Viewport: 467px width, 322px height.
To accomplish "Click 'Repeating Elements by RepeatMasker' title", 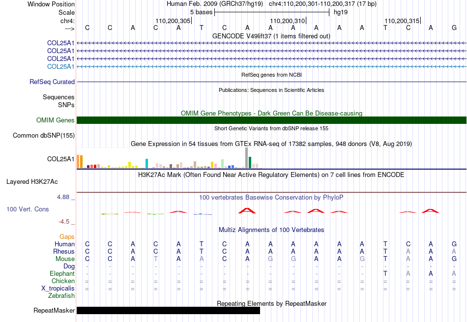I will tap(271, 303).
